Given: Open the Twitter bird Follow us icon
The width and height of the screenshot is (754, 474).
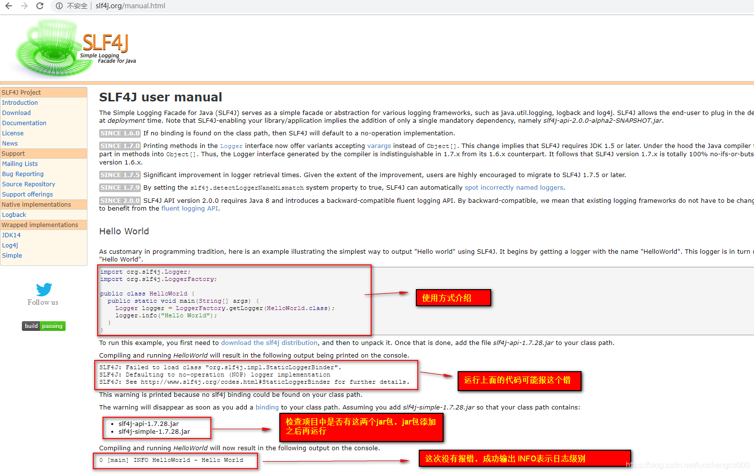Looking at the screenshot, I should [44, 289].
